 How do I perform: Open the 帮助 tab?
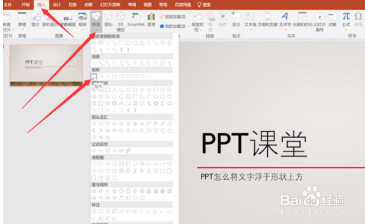(x=163, y=4)
